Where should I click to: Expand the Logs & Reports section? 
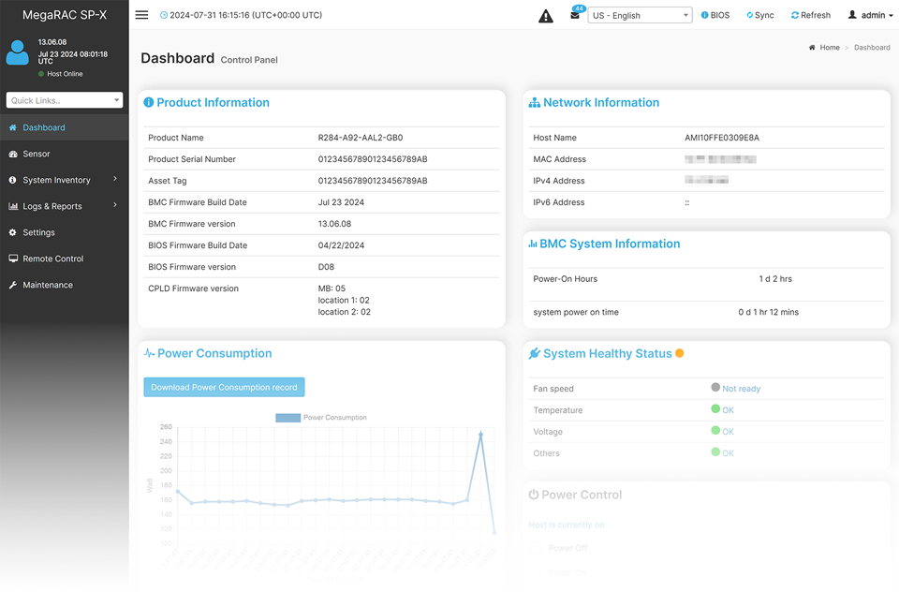[x=54, y=205]
